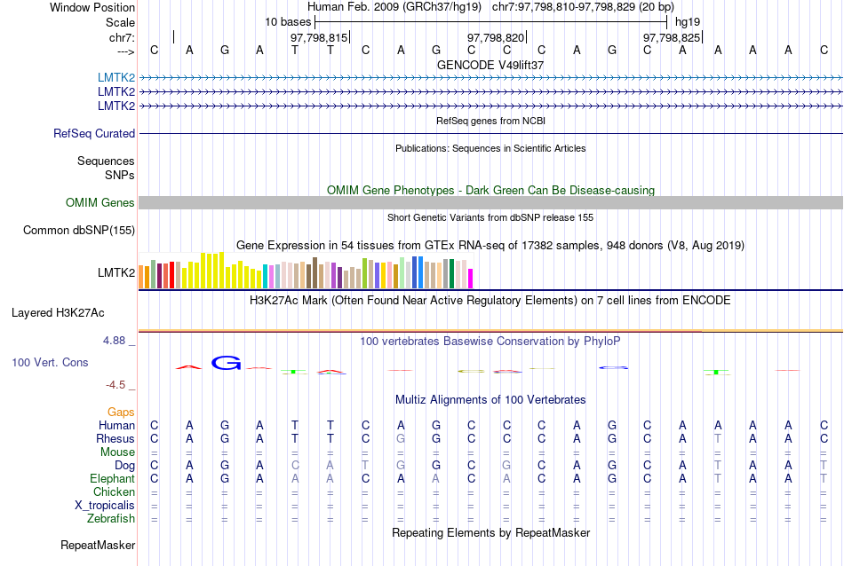
Task: Select the RepeatMasker track label
Action: tap(98, 545)
